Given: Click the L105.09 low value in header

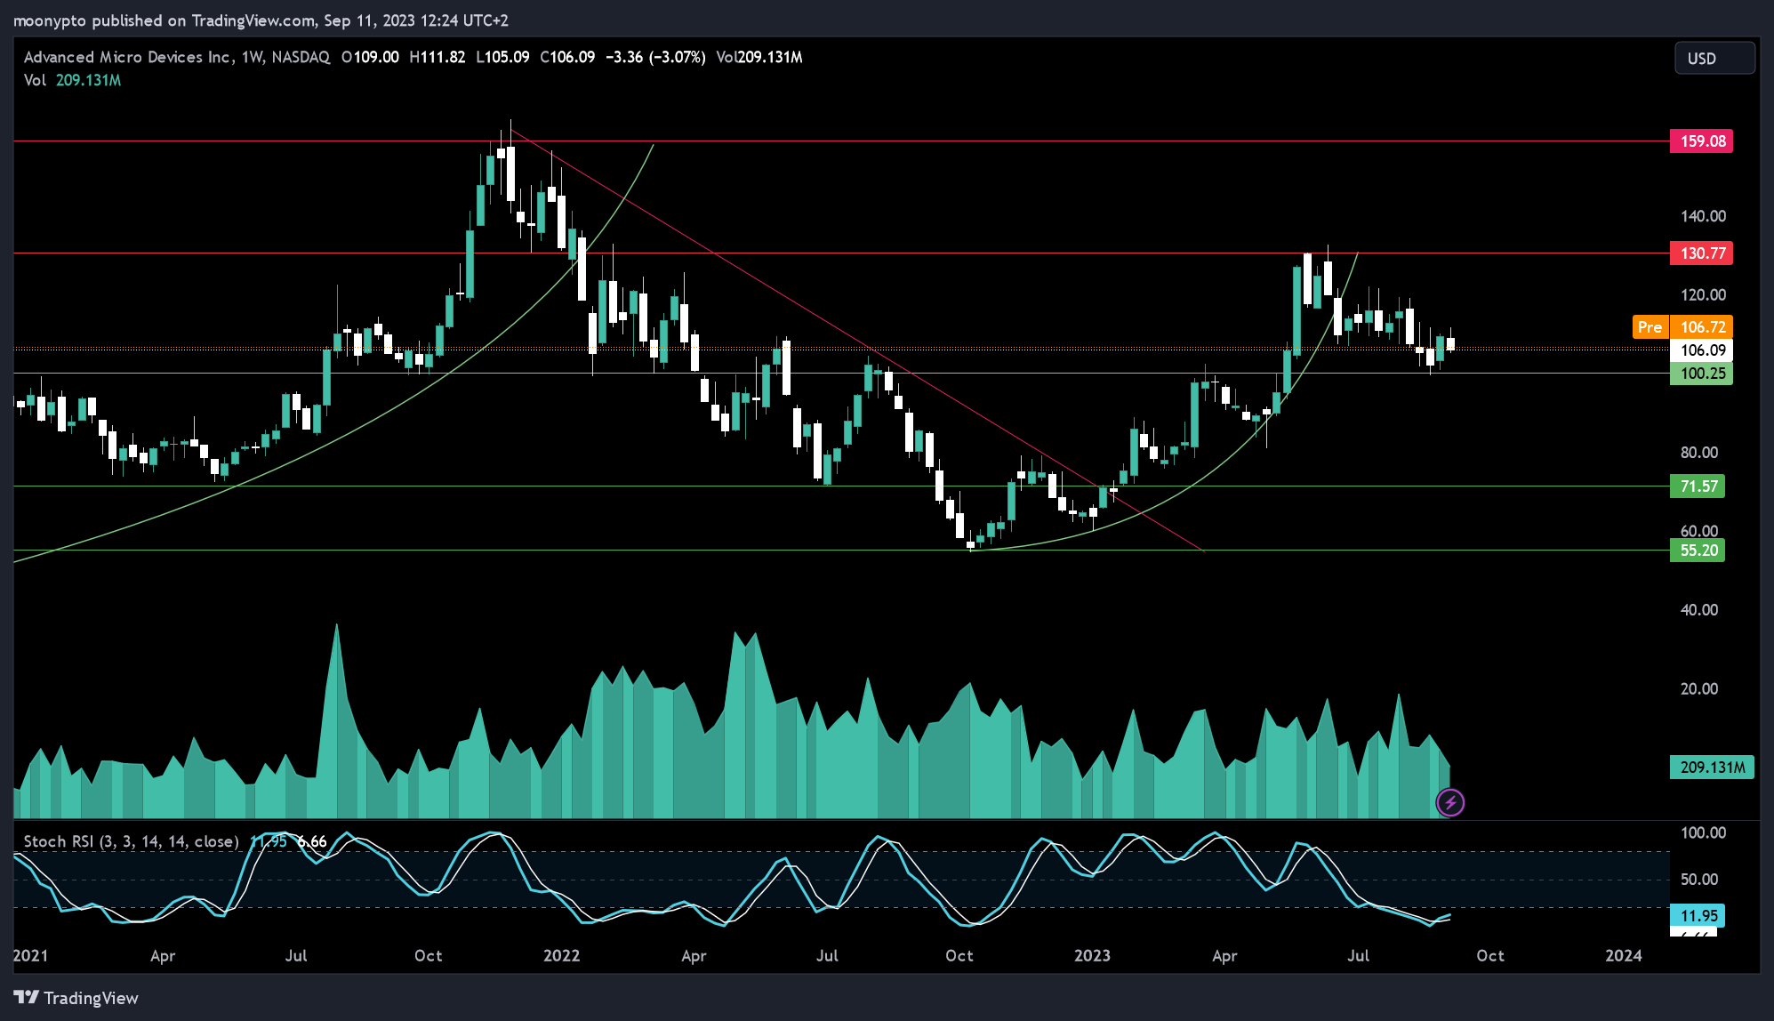Looking at the screenshot, I should pos(502,57).
